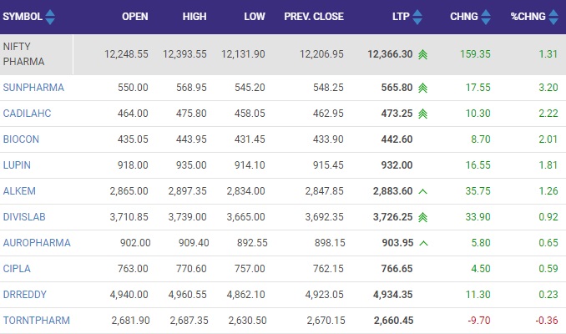Select LUPIN previous close 915.45
This screenshot has width=566, height=334.
click(x=328, y=165)
